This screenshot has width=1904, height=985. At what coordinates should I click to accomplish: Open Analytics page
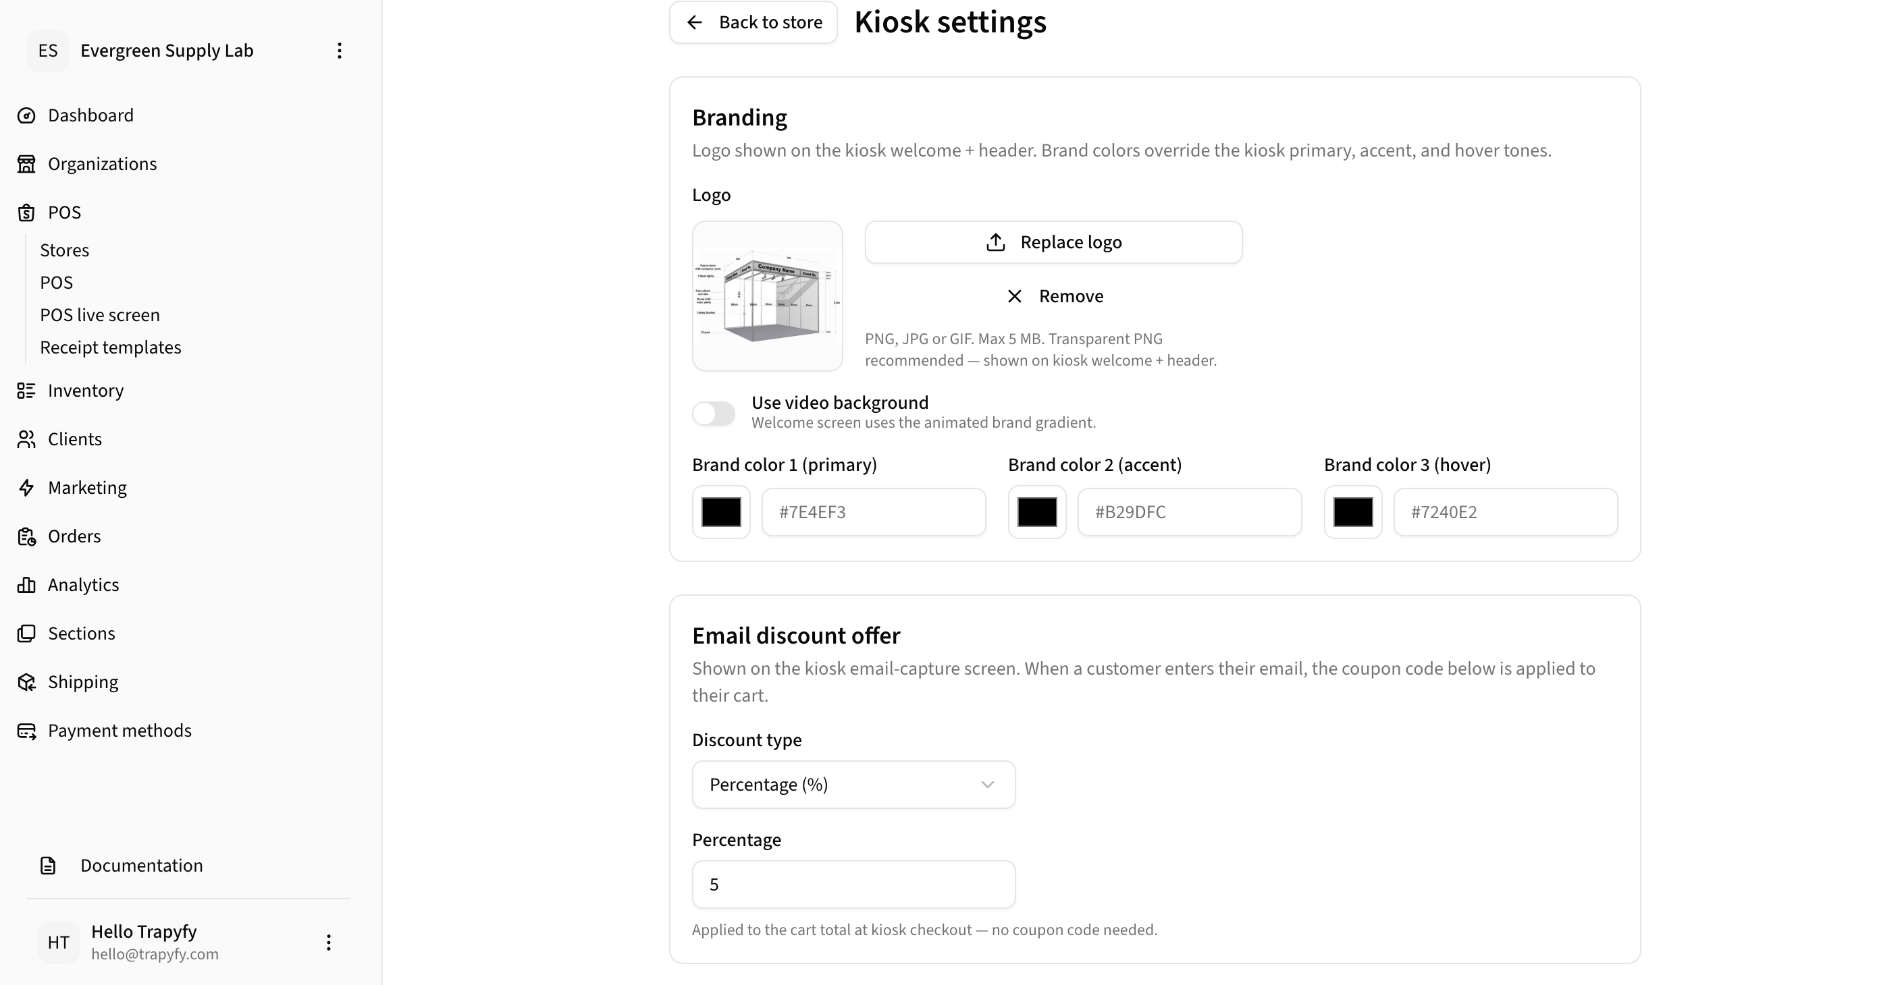point(84,585)
